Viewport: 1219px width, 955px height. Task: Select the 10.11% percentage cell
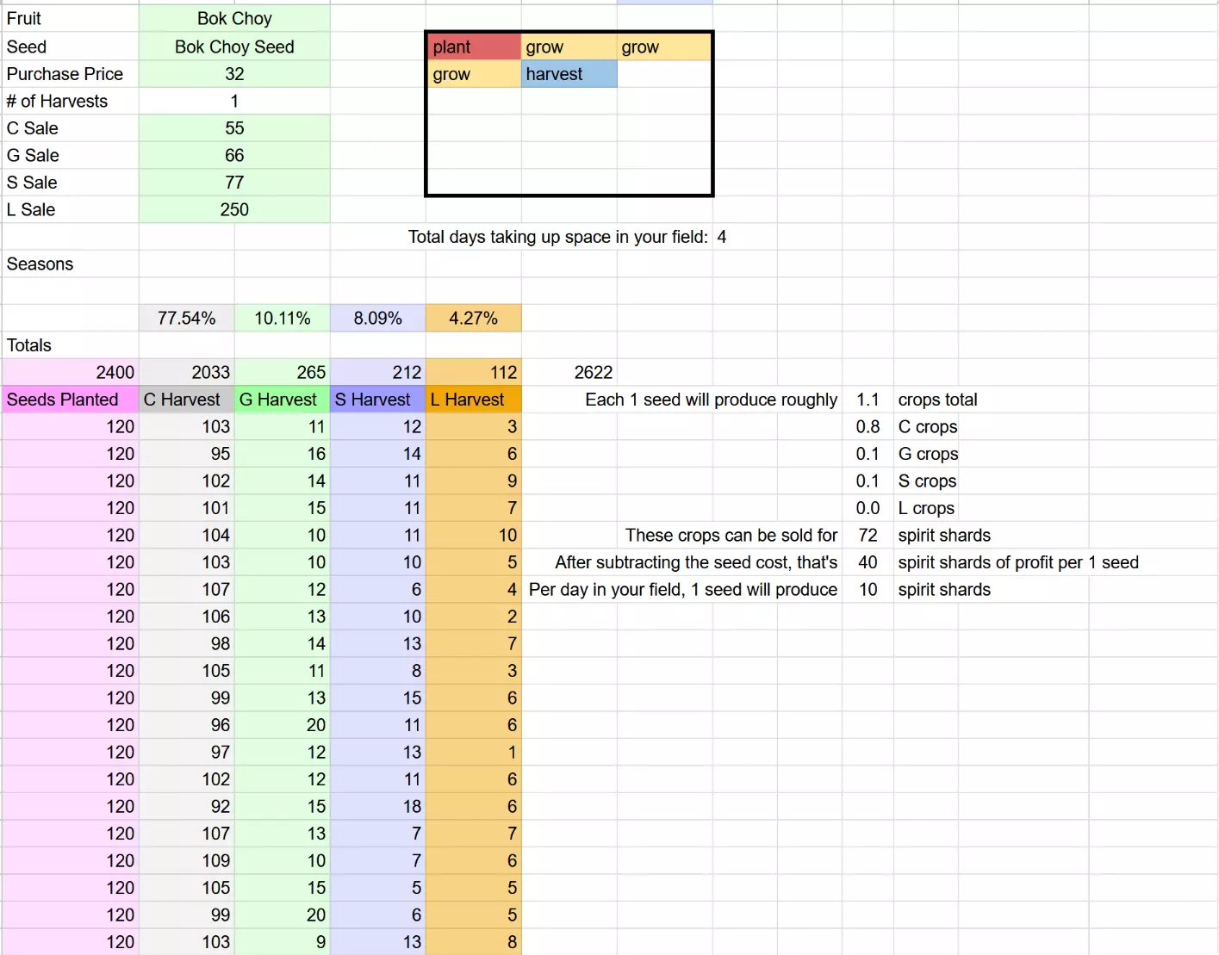pyautogui.click(x=282, y=318)
